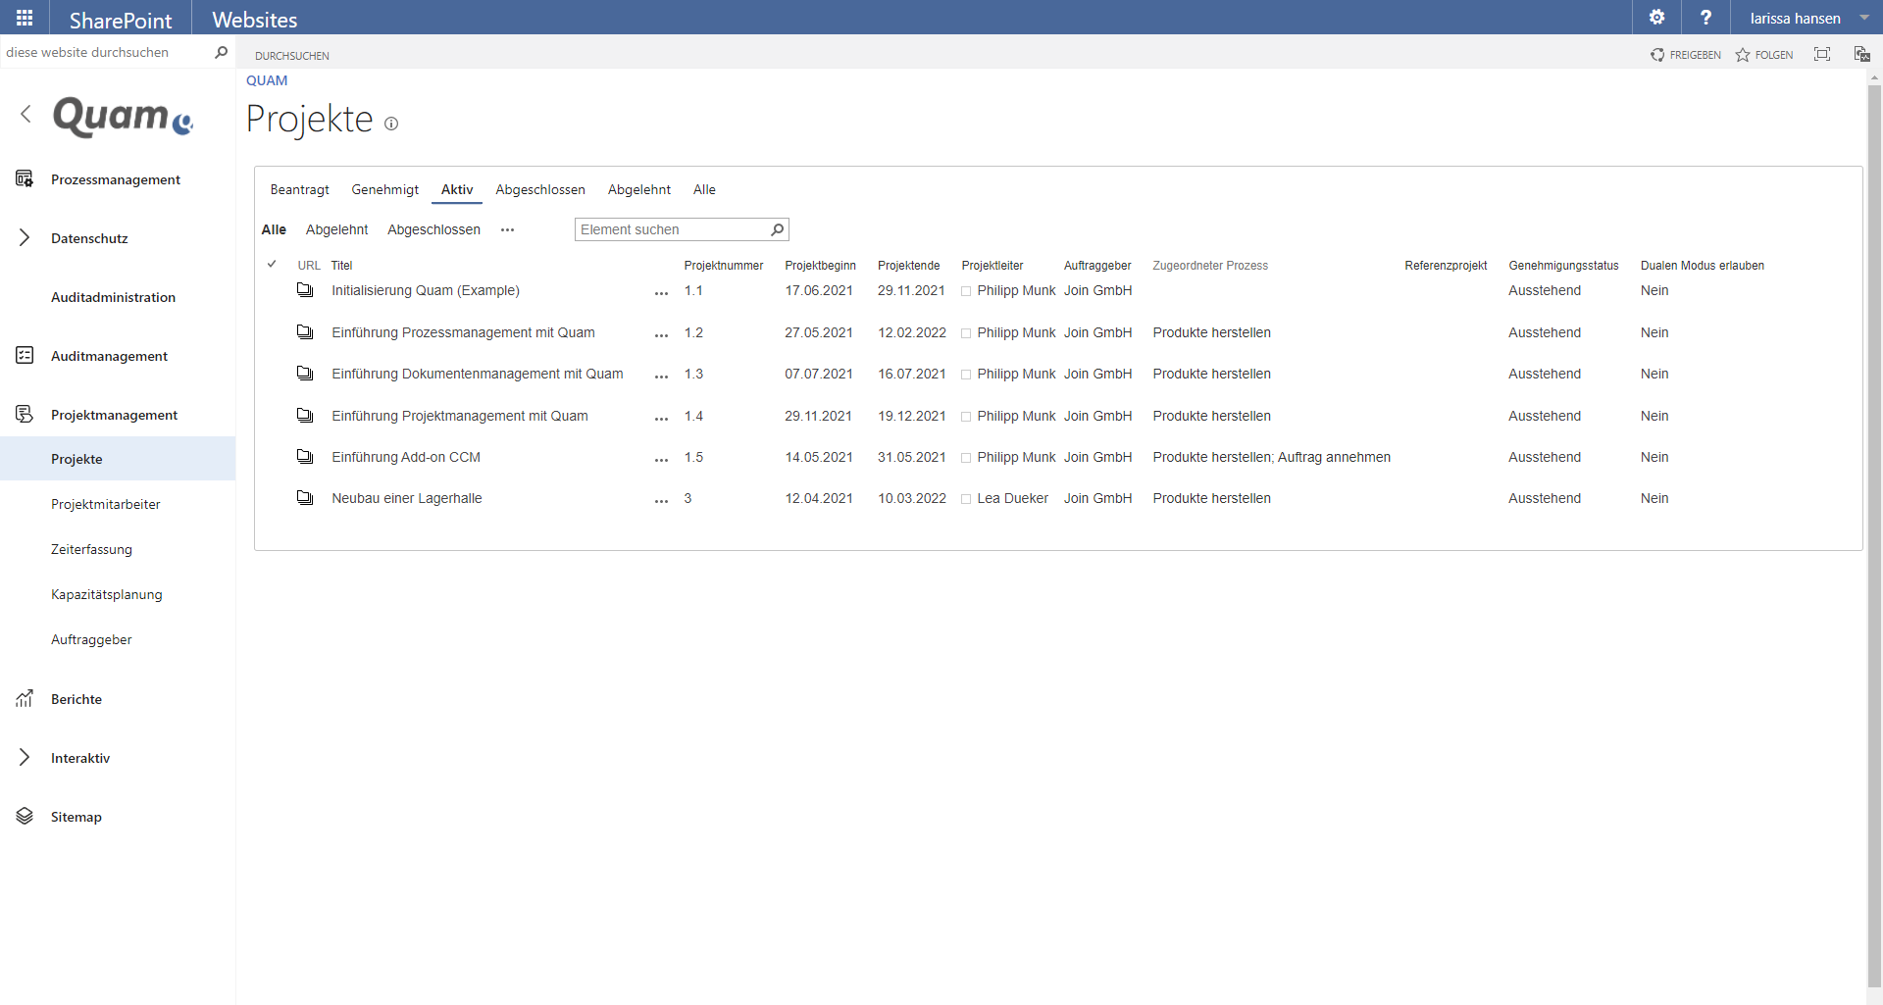The height and width of the screenshot is (1005, 1883).
Task: Expand the Datenschutz section chevron
Action: pyautogui.click(x=24, y=237)
